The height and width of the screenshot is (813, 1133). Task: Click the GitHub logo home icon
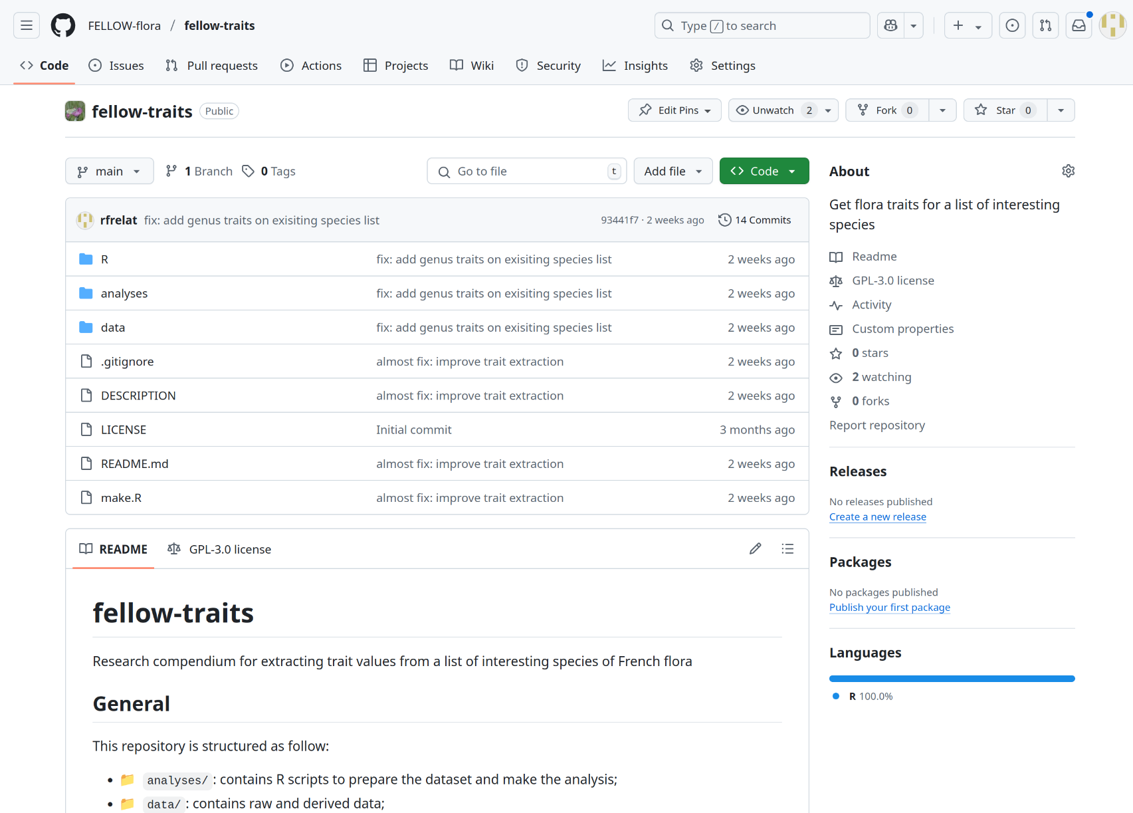pos(63,26)
